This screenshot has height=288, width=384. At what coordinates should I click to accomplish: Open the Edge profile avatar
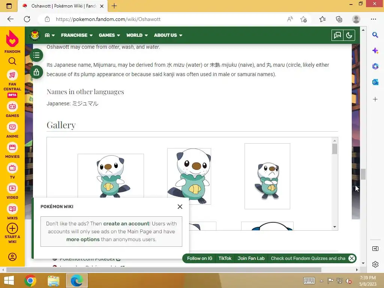[x=356, y=19]
